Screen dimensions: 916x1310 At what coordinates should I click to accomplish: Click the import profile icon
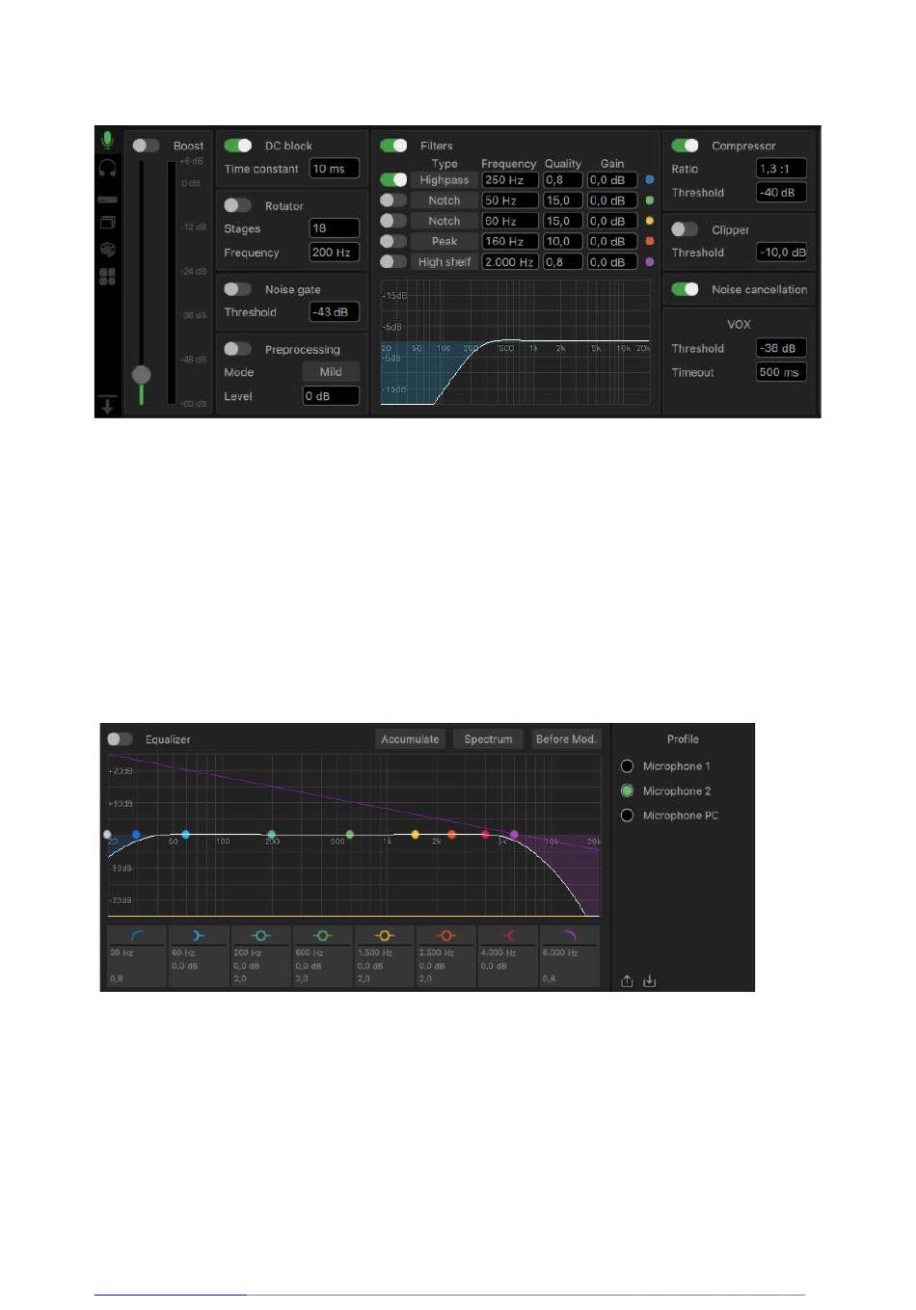point(650,980)
